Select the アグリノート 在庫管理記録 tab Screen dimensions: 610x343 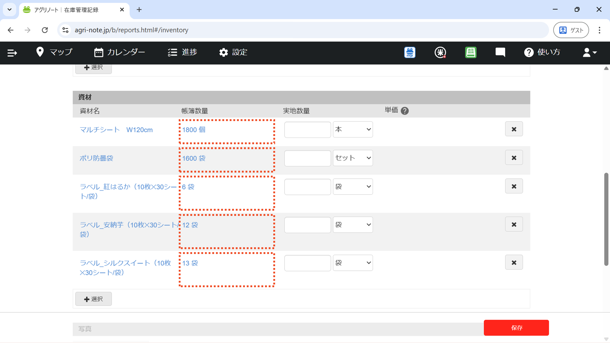pyautogui.click(x=74, y=10)
